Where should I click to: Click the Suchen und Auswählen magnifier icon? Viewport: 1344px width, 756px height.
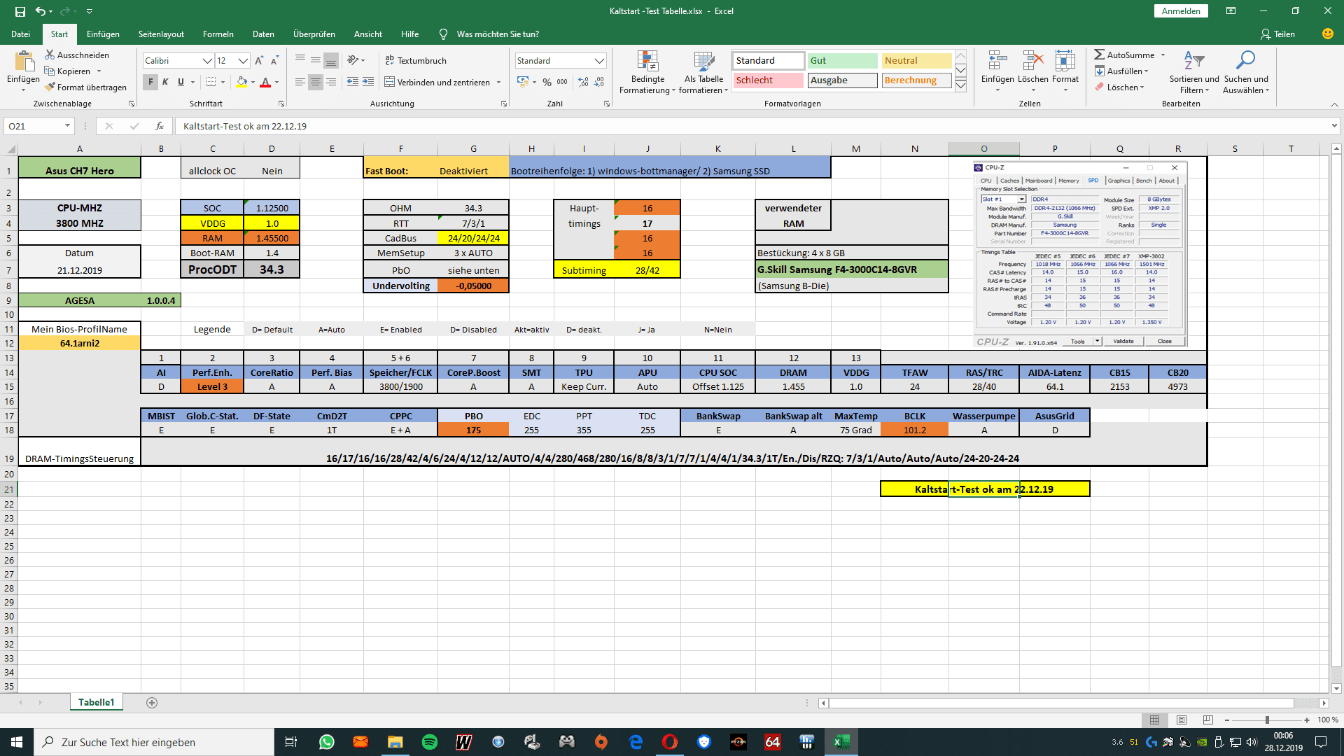[1245, 61]
